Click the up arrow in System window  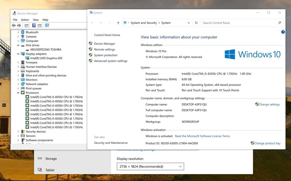click(118, 23)
